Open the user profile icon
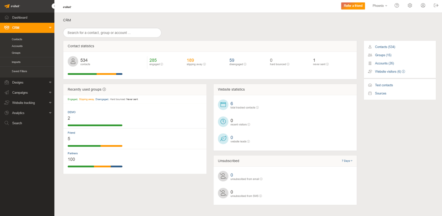The width and height of the screenshot is (442, 216). [x=423, y=6]
